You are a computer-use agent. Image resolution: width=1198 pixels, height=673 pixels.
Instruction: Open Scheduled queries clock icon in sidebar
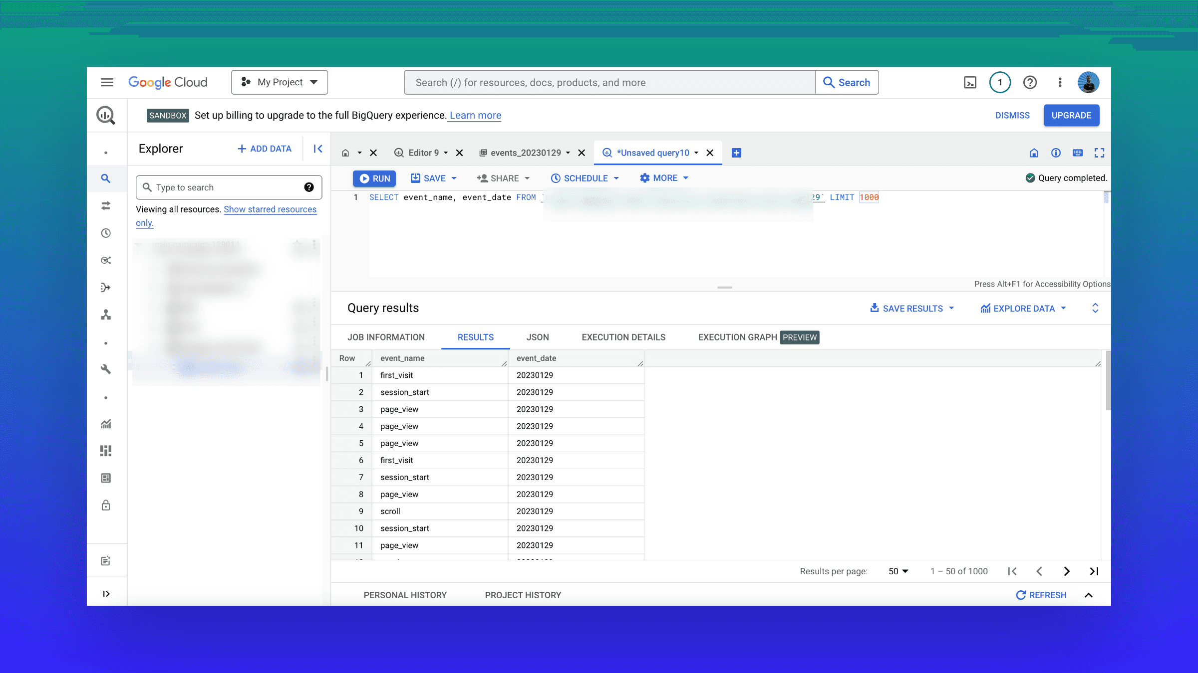[x=106, y=233]
